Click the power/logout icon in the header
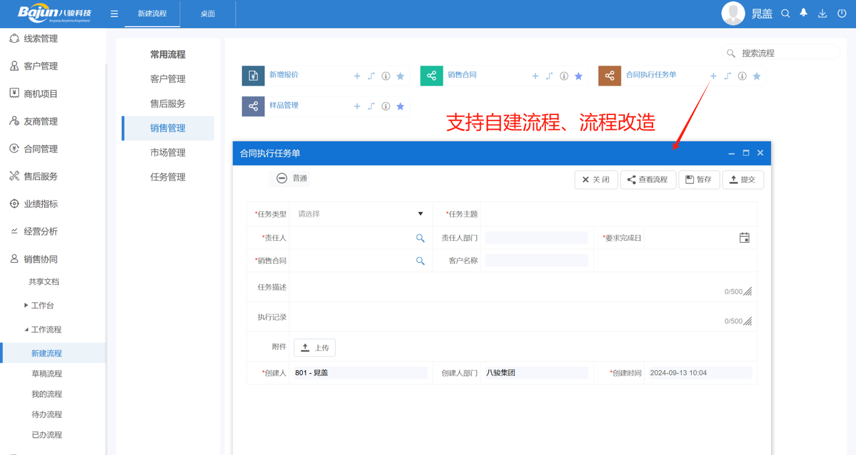856x455 pixels. [x=841, y=13]
